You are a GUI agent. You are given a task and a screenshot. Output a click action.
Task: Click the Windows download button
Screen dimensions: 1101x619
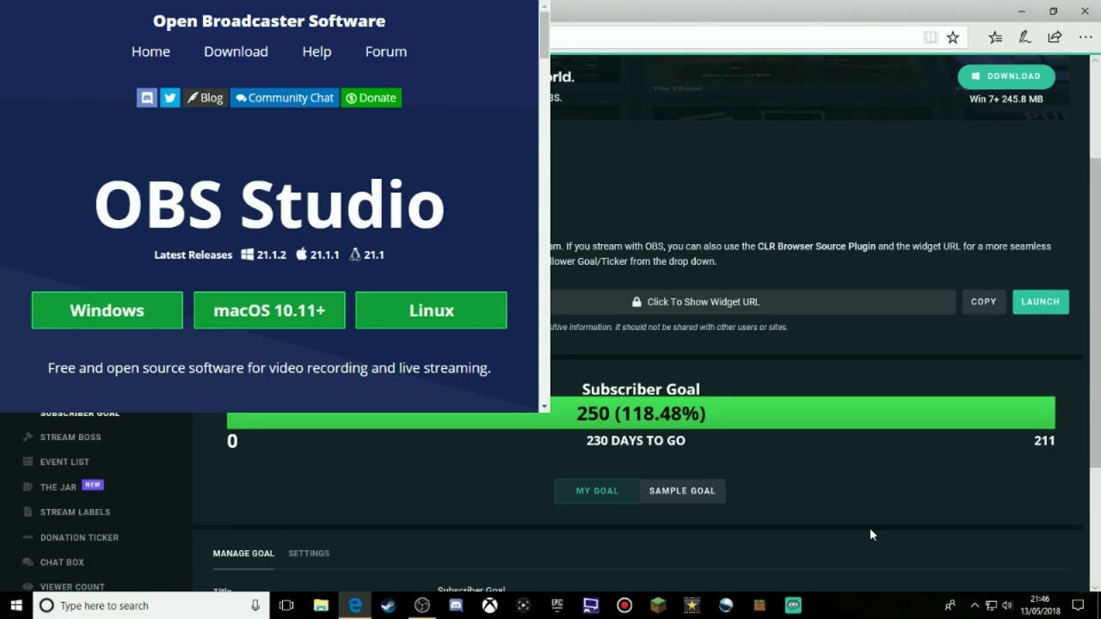pyautogui.click(x=108, y=310)
